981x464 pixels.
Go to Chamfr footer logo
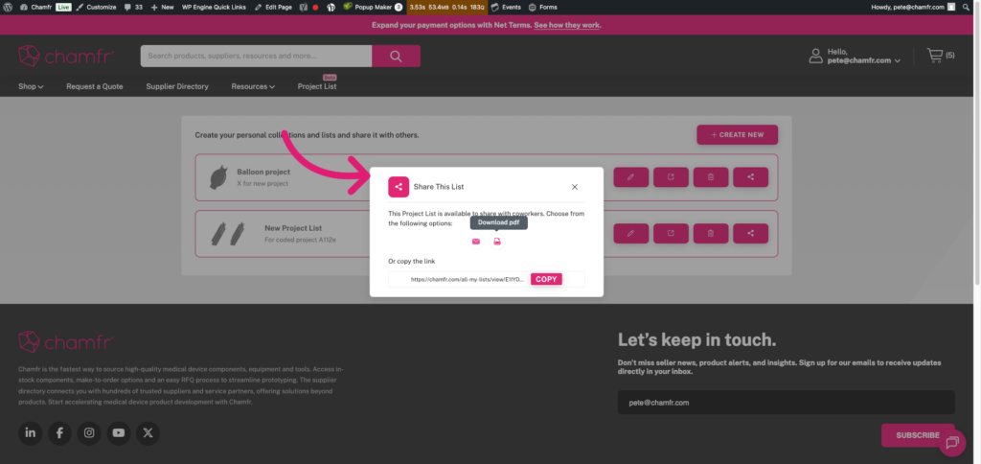tap(66, 342)
